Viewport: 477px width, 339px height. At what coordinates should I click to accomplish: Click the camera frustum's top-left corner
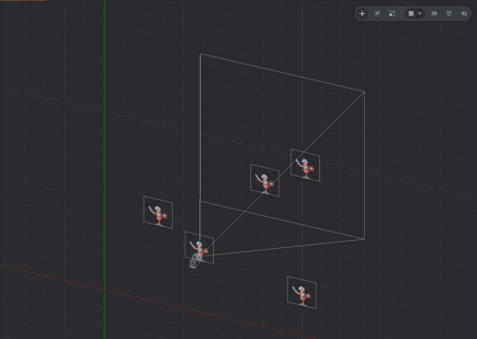[200, 54]
